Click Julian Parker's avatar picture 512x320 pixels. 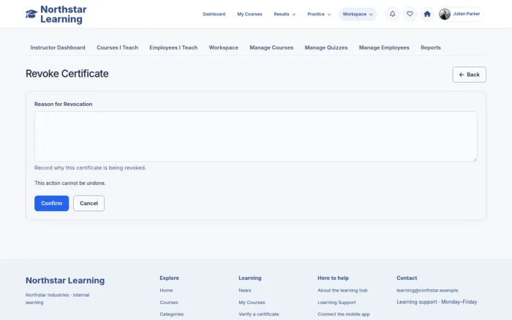click(445, 14)
